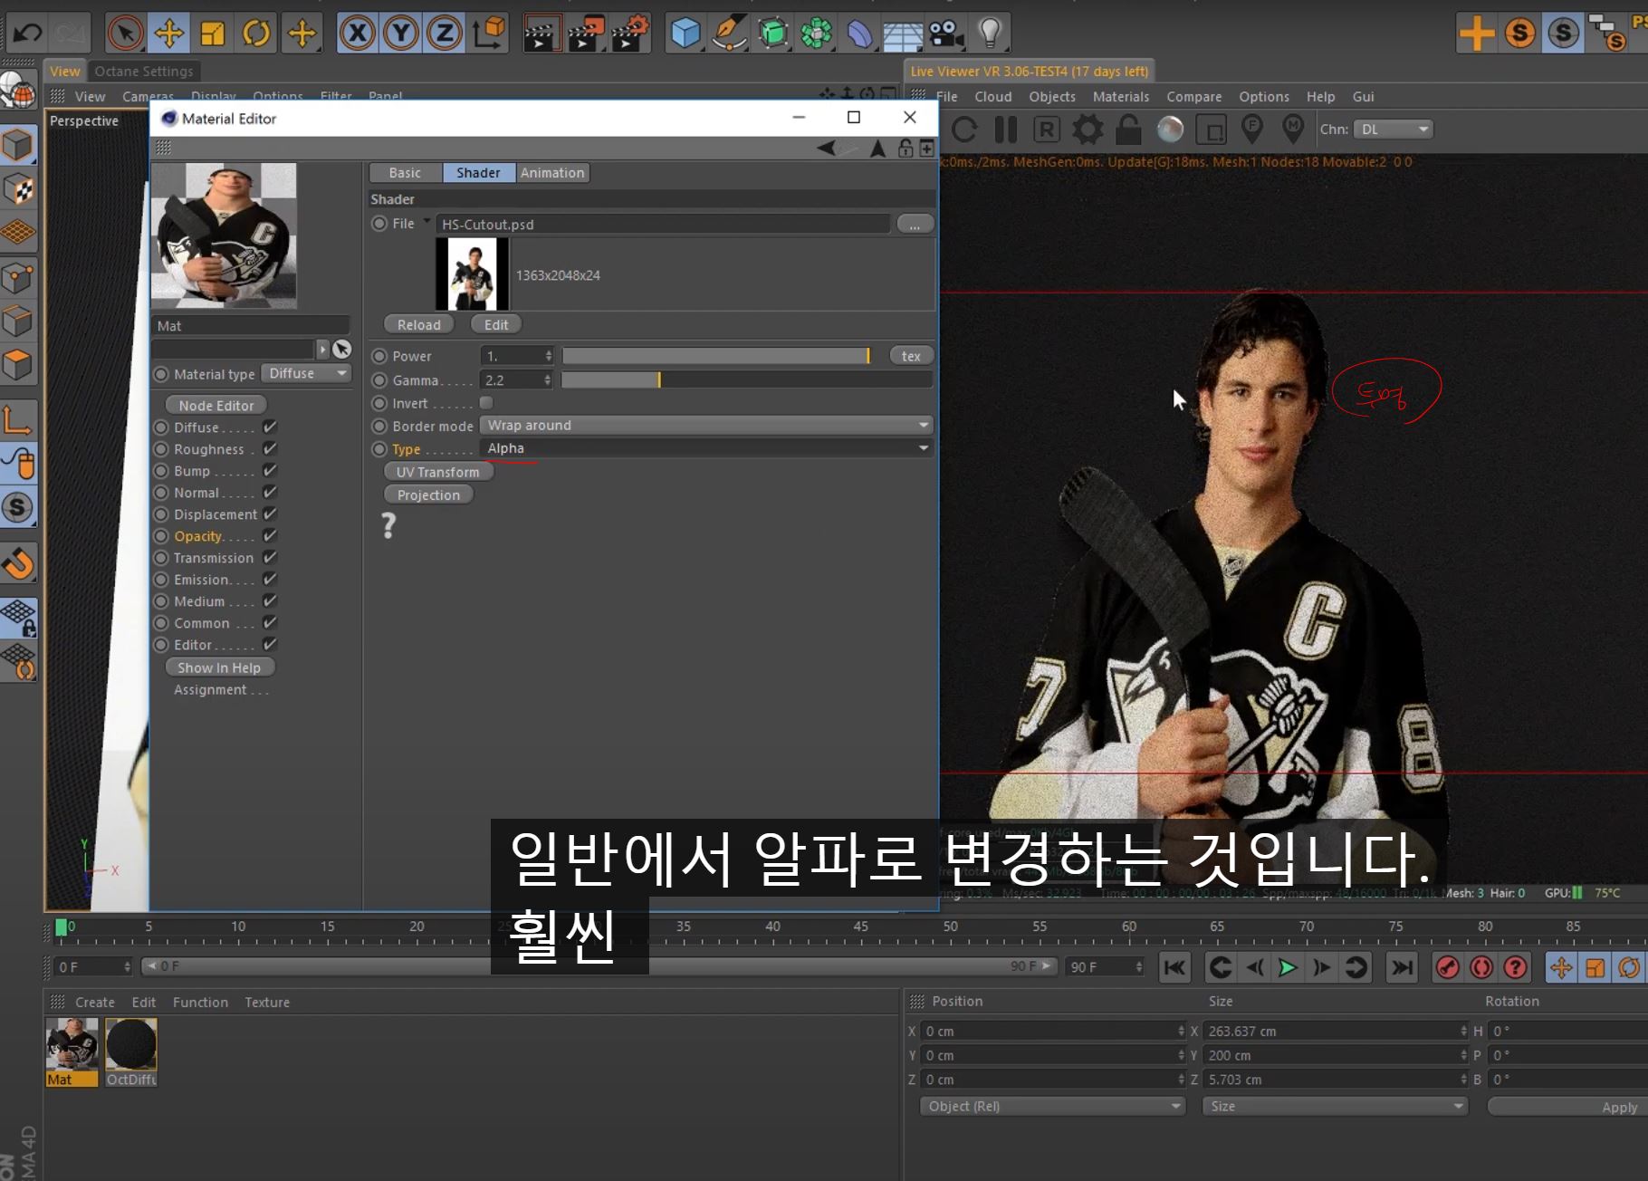Activate the Move tool
This screenshot has height=1181, width=1648.
click(169, 34)
